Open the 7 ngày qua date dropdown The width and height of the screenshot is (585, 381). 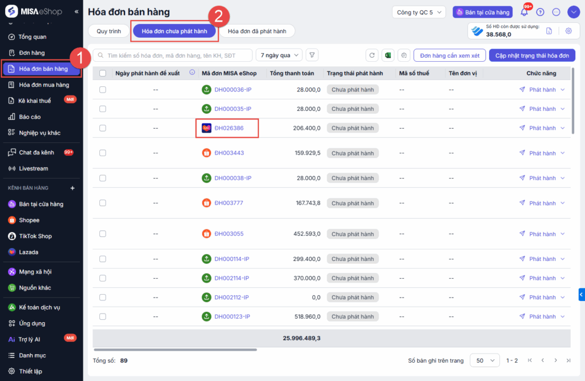point(279,55)
